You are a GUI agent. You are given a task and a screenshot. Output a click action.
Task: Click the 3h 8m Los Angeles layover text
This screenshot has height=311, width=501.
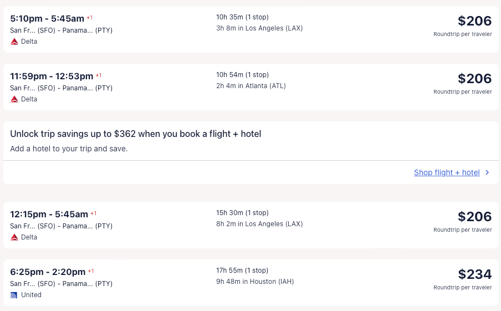coord(259,28)
